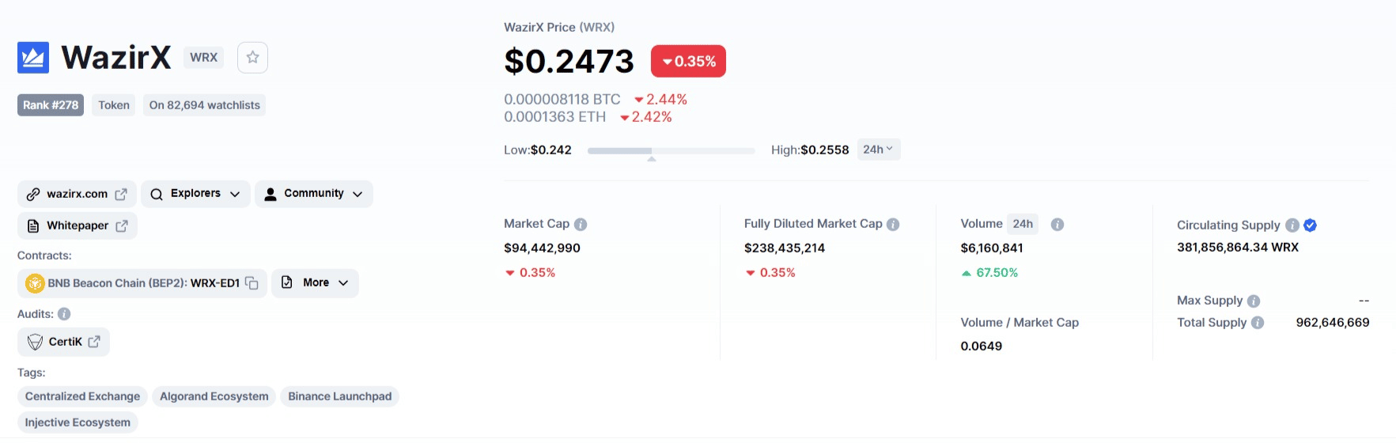Image resolution: width=1396 pixels, height=447 pixels.
Task: Click the Volume info icon
Action: pyautogui.click(x=1057, y=225)
